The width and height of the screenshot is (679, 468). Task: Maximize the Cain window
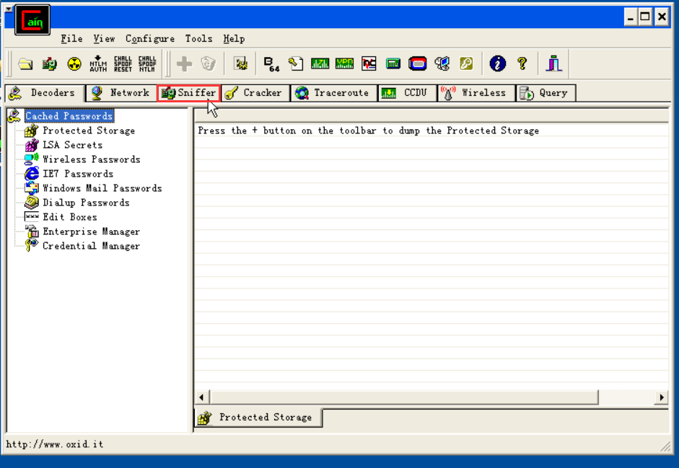[645, 17]
